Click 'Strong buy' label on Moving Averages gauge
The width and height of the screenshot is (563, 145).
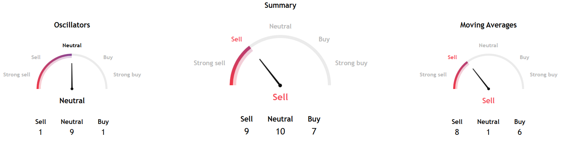[543, 75]
